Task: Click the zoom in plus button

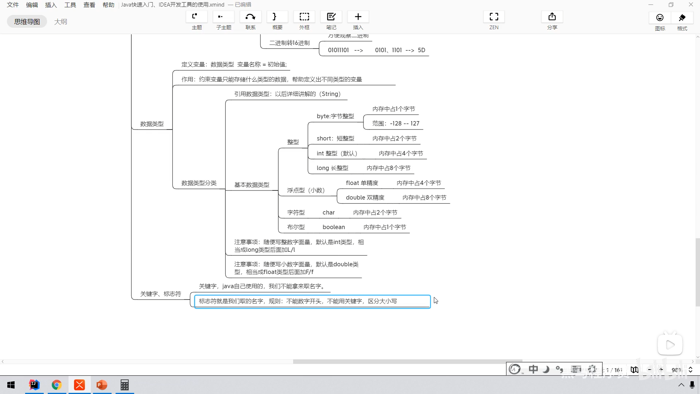Action: [x=661, y=370]
